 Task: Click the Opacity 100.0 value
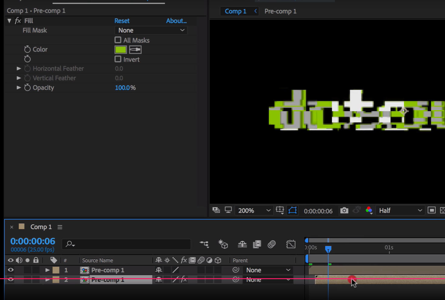(122, 88)
